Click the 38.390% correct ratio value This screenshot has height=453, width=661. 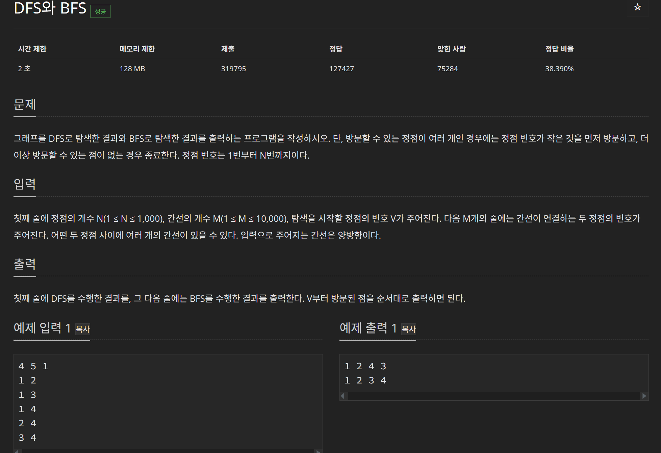click(559, 69)
